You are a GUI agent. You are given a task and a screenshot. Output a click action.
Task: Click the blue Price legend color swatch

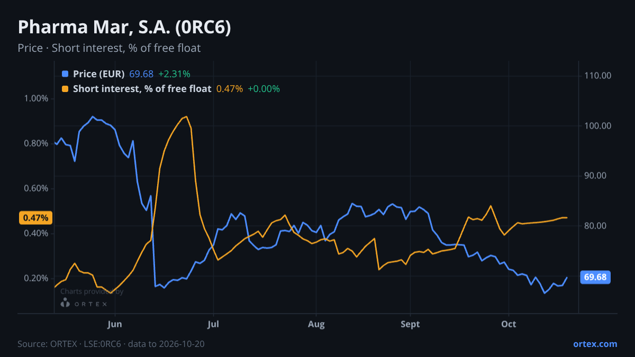click(x=65, y=74)
